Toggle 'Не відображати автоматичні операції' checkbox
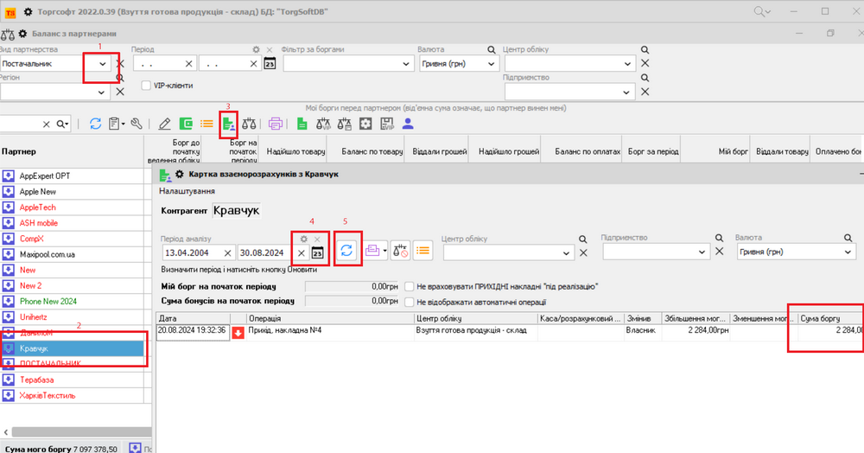The height and width of the screenshot is (453, 864). [409, 302]
